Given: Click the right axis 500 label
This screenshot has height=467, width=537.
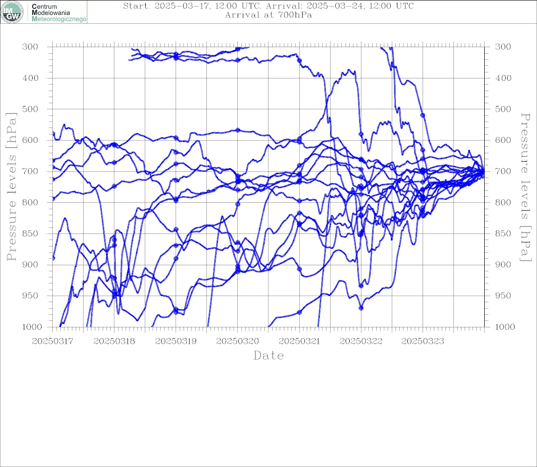Looking at the screenshot, I should (x=503, y=109).
